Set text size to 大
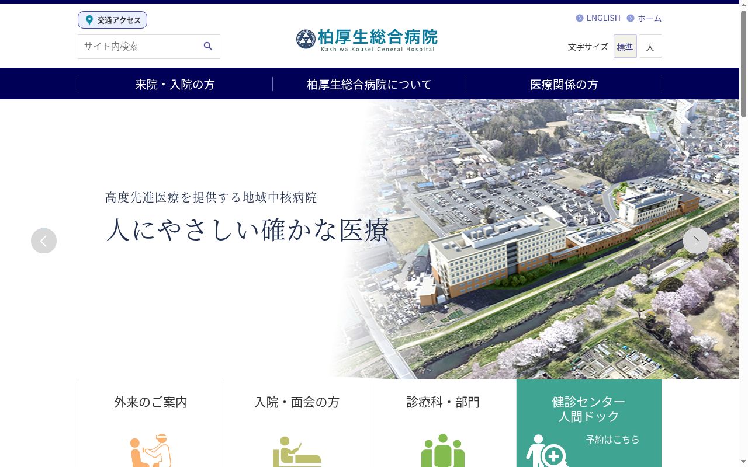This screenshot has width=748, height=467. point(650,46)
